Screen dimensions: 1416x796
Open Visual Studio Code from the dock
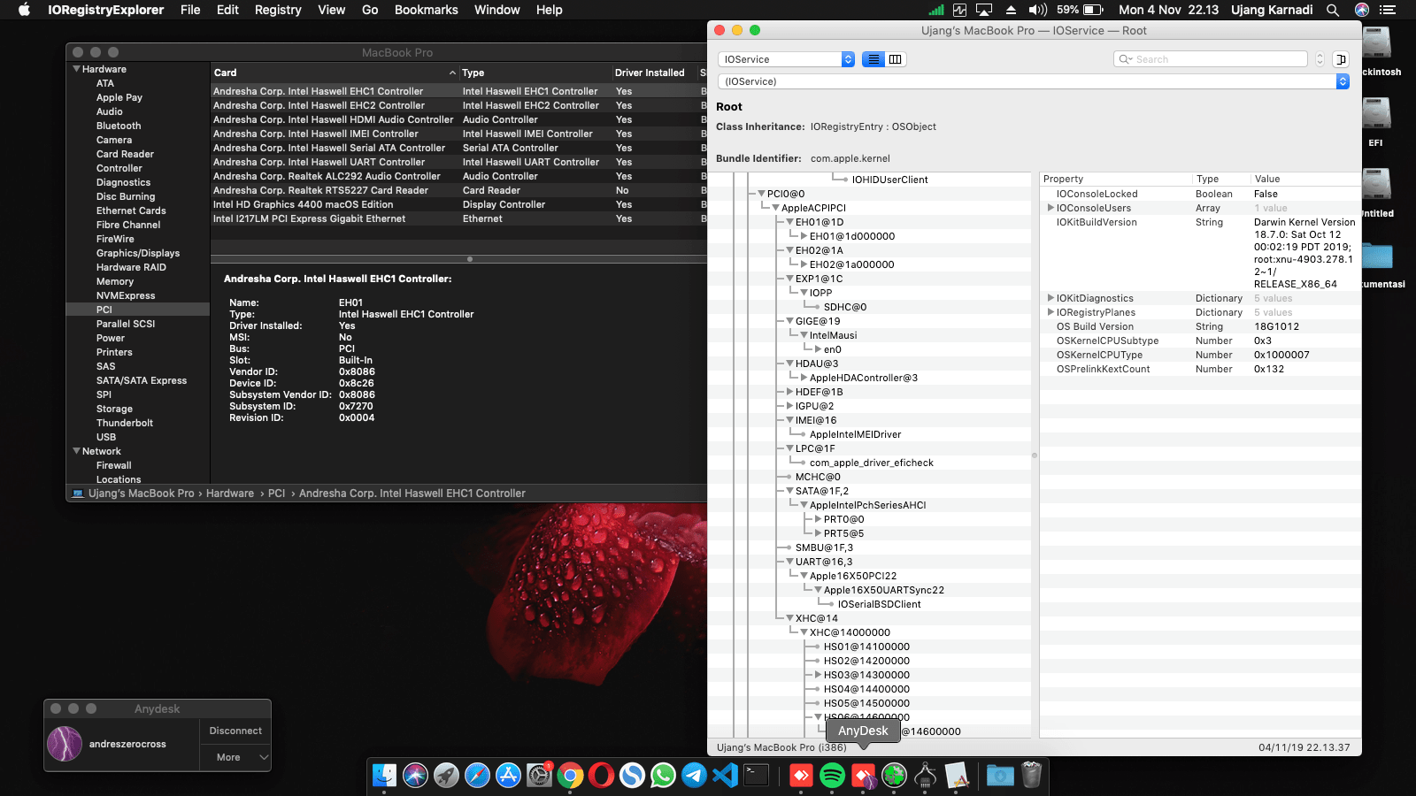coord(725,776)
